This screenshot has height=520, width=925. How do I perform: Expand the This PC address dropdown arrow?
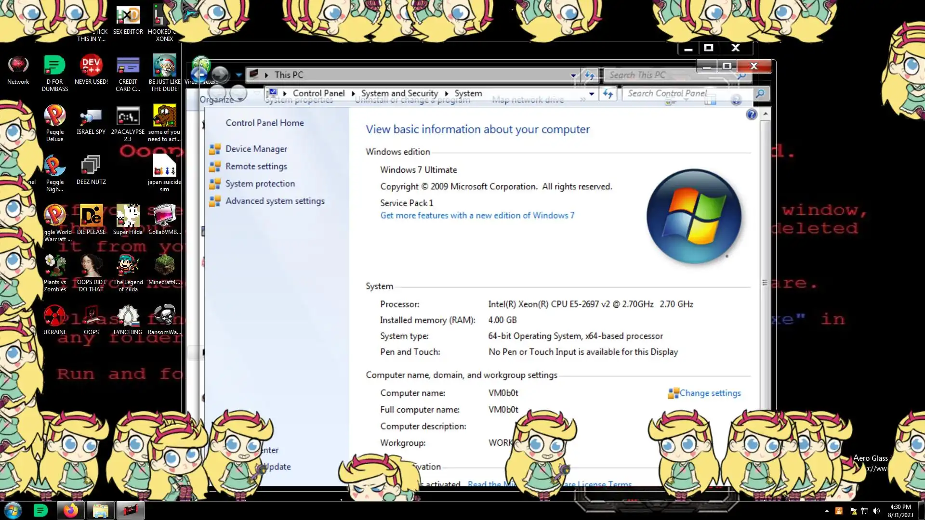coord(573,76)
